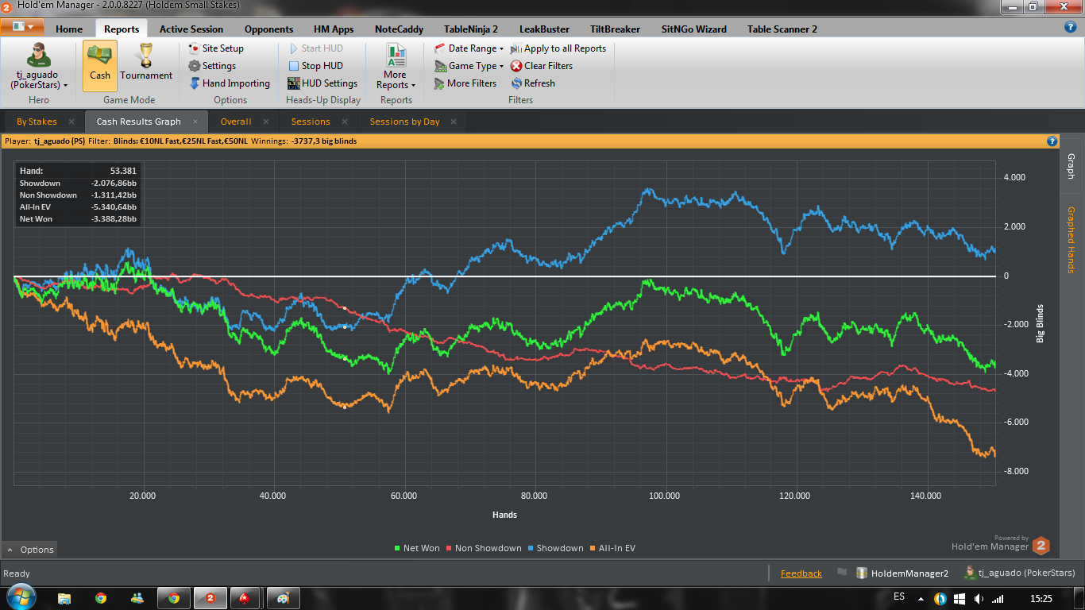Screen dimensions: 1085x610
Task: Click Clear Filters
Action: coord(542,66)
